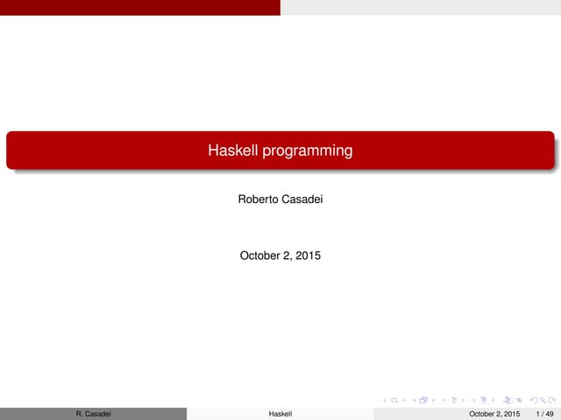561x420 pixels.
Task: Click the next slide arrow beside slide box
Action: 401,400
